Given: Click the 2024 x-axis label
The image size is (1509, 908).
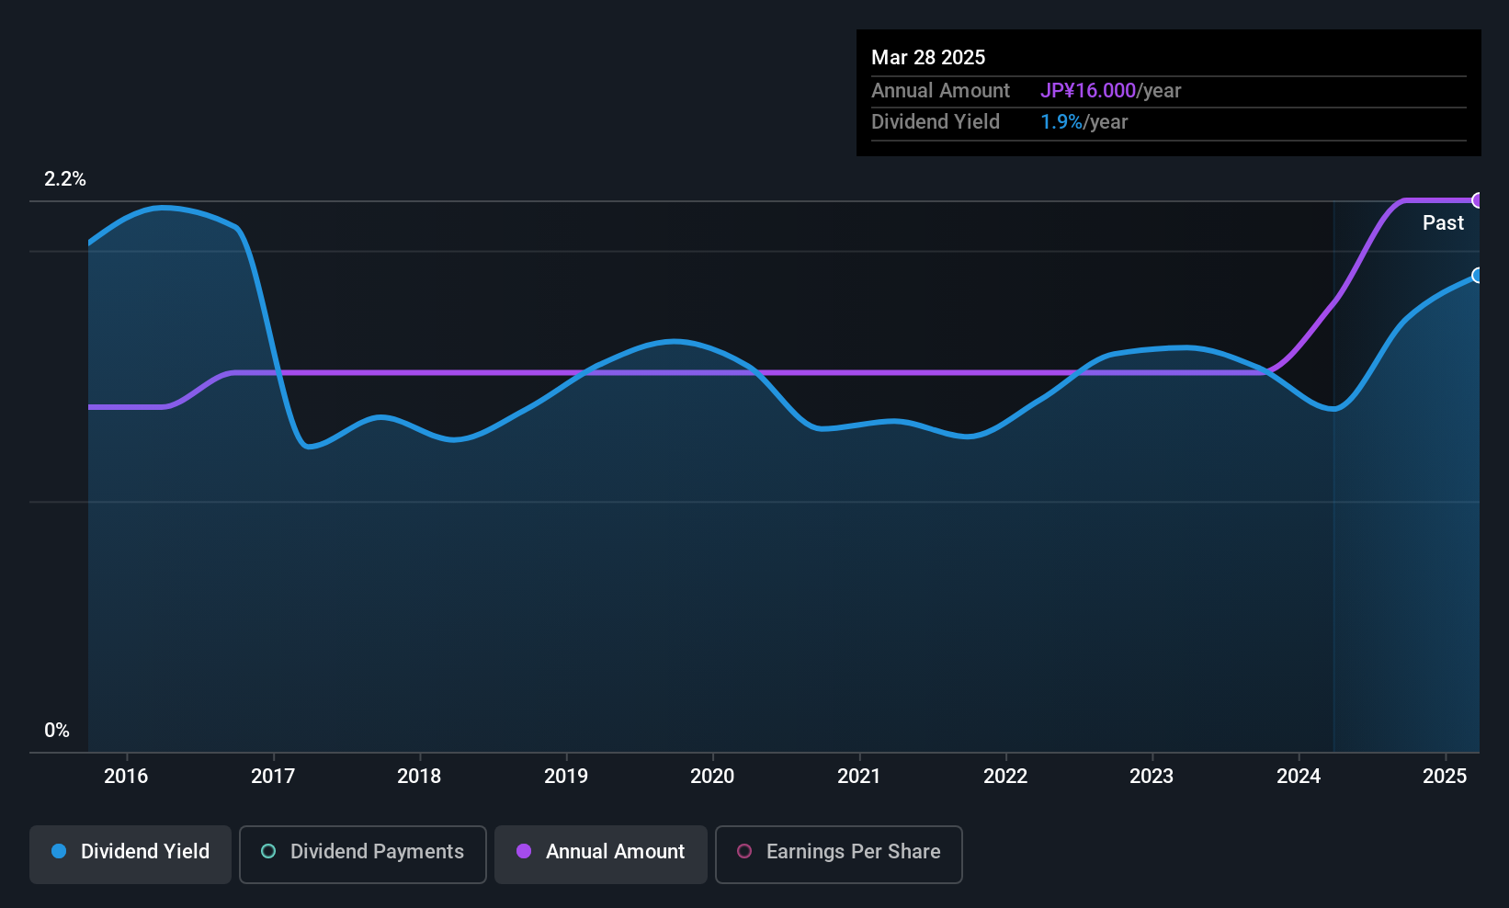Looking at the screenshot, I should (1299, 777).
